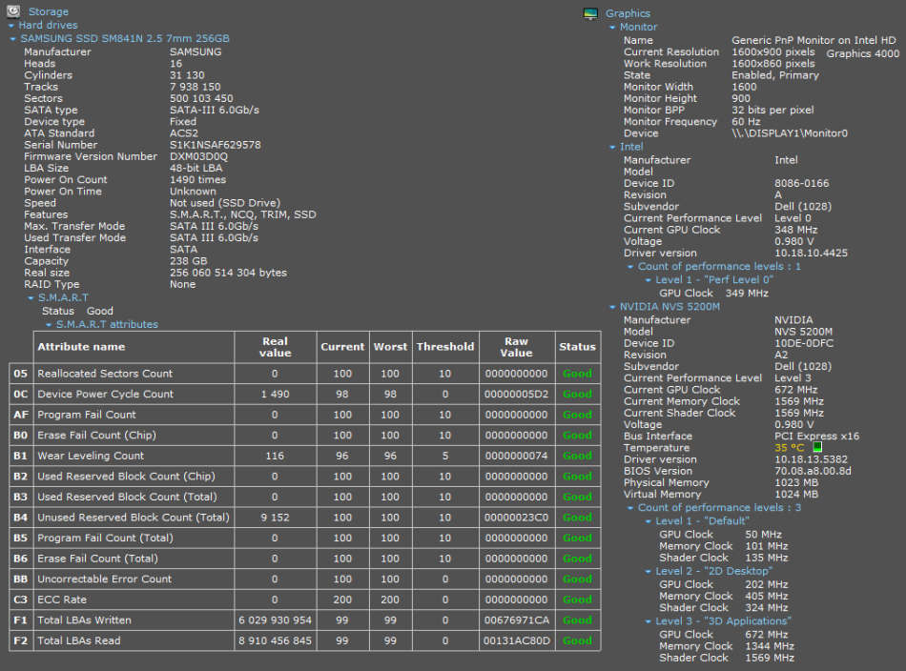Click the Graphics section monitor icon

pyautogui.click(x=590, y=13)
